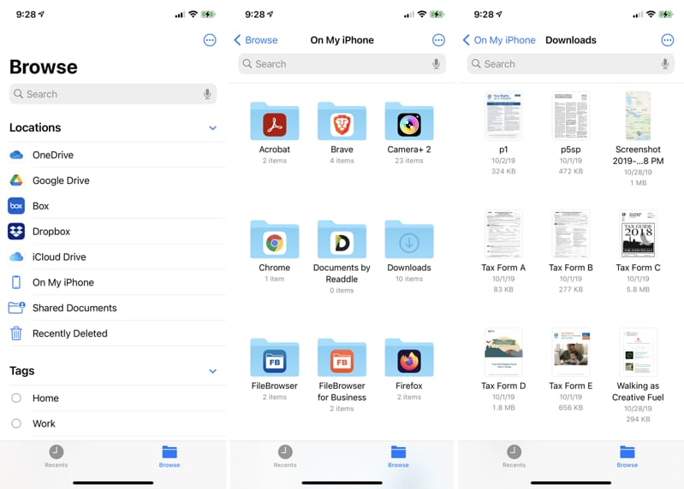Tap more options icon on On My iPhone screen

438,40
